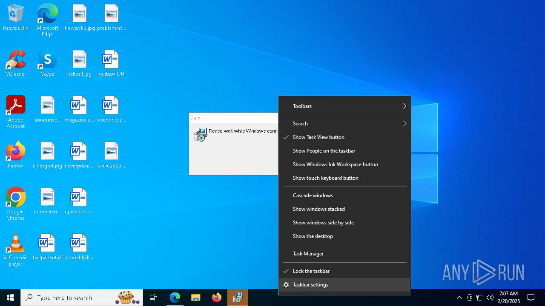Image resolution: width=545 pixels, height=306 pixels.
Task: Open the Recycle Bin desktop icon
Action: tap(16, 18)
